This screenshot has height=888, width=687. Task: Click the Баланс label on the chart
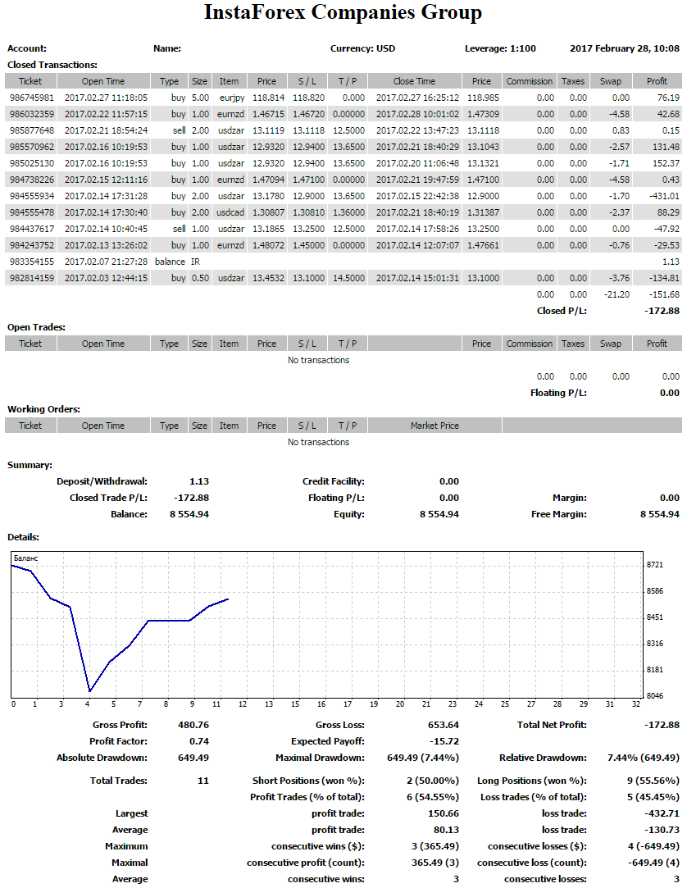pos(26,558)
